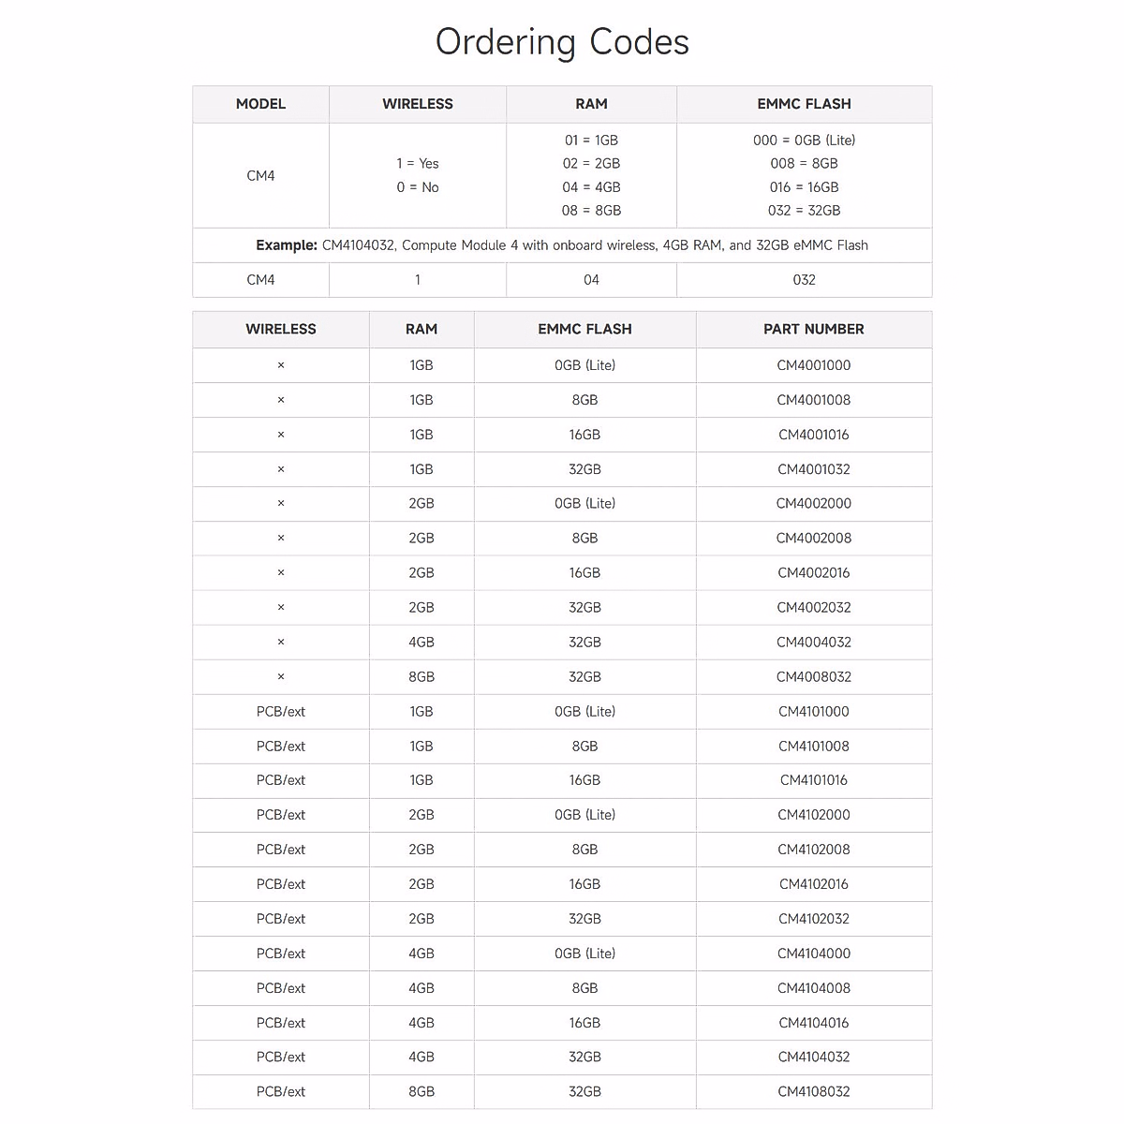
Task: Click part number CM4001000
Action: click(813, 365)
